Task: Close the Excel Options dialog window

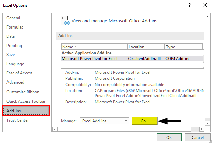Action: tap(205, 5)
